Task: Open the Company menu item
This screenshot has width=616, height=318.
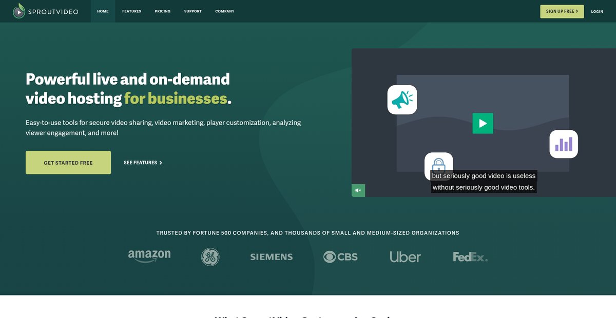Action: tap(225, 11)
